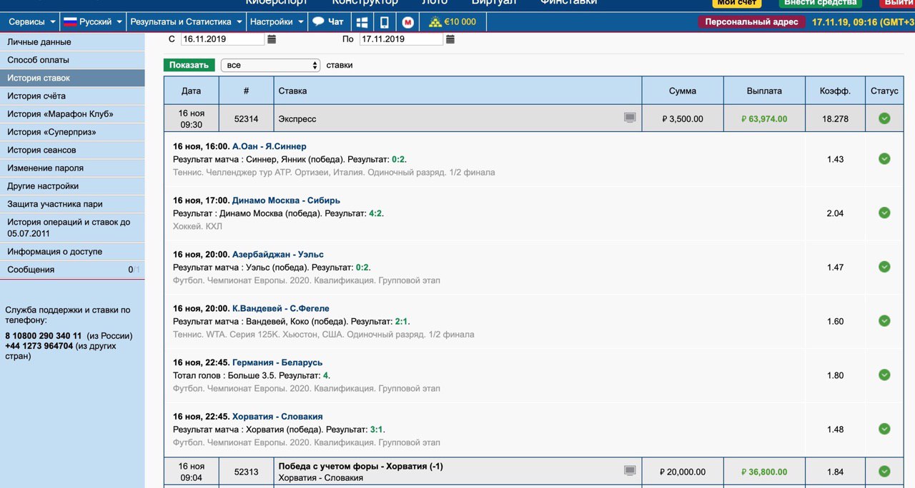915x488 pixels.
Task: Open История сеансов in sidebar
Action: click(72, 150)
